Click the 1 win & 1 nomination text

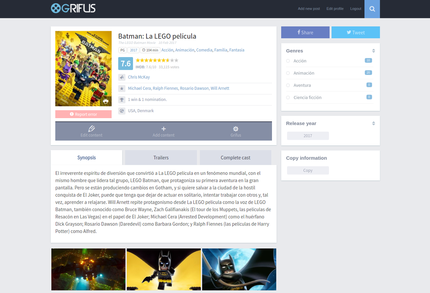[147, 99]
